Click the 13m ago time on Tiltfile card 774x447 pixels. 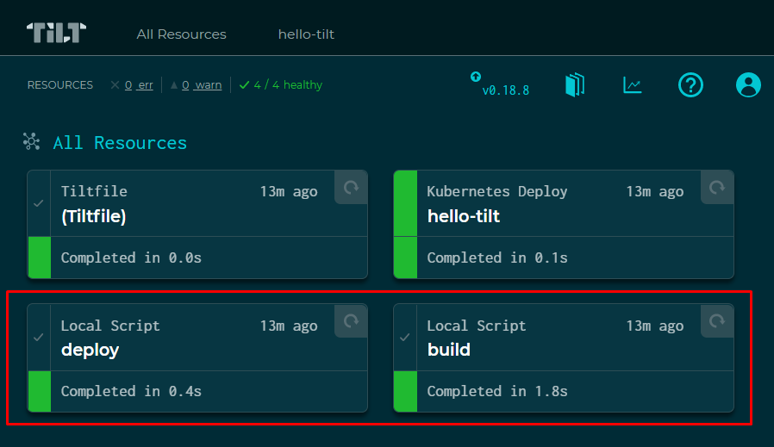289,191
